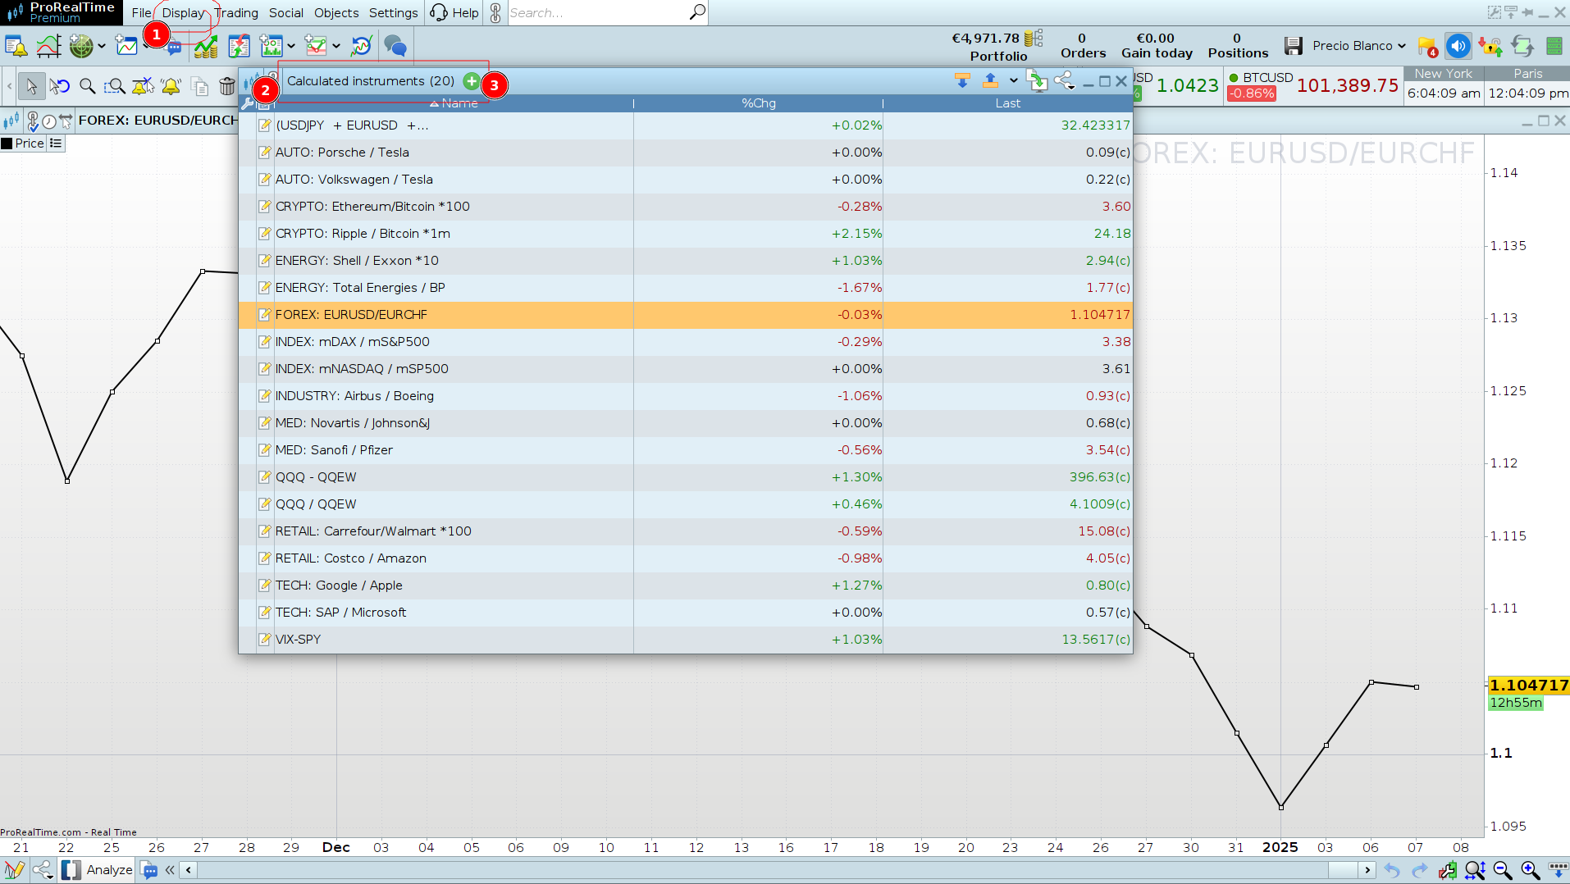Click the green server status icon

point(1554,46)
